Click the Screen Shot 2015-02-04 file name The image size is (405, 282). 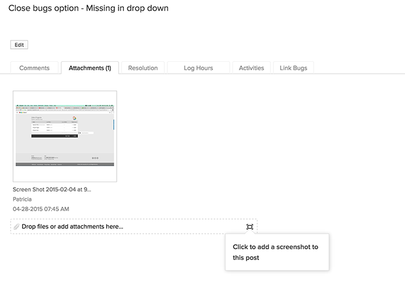pos(52,189)
